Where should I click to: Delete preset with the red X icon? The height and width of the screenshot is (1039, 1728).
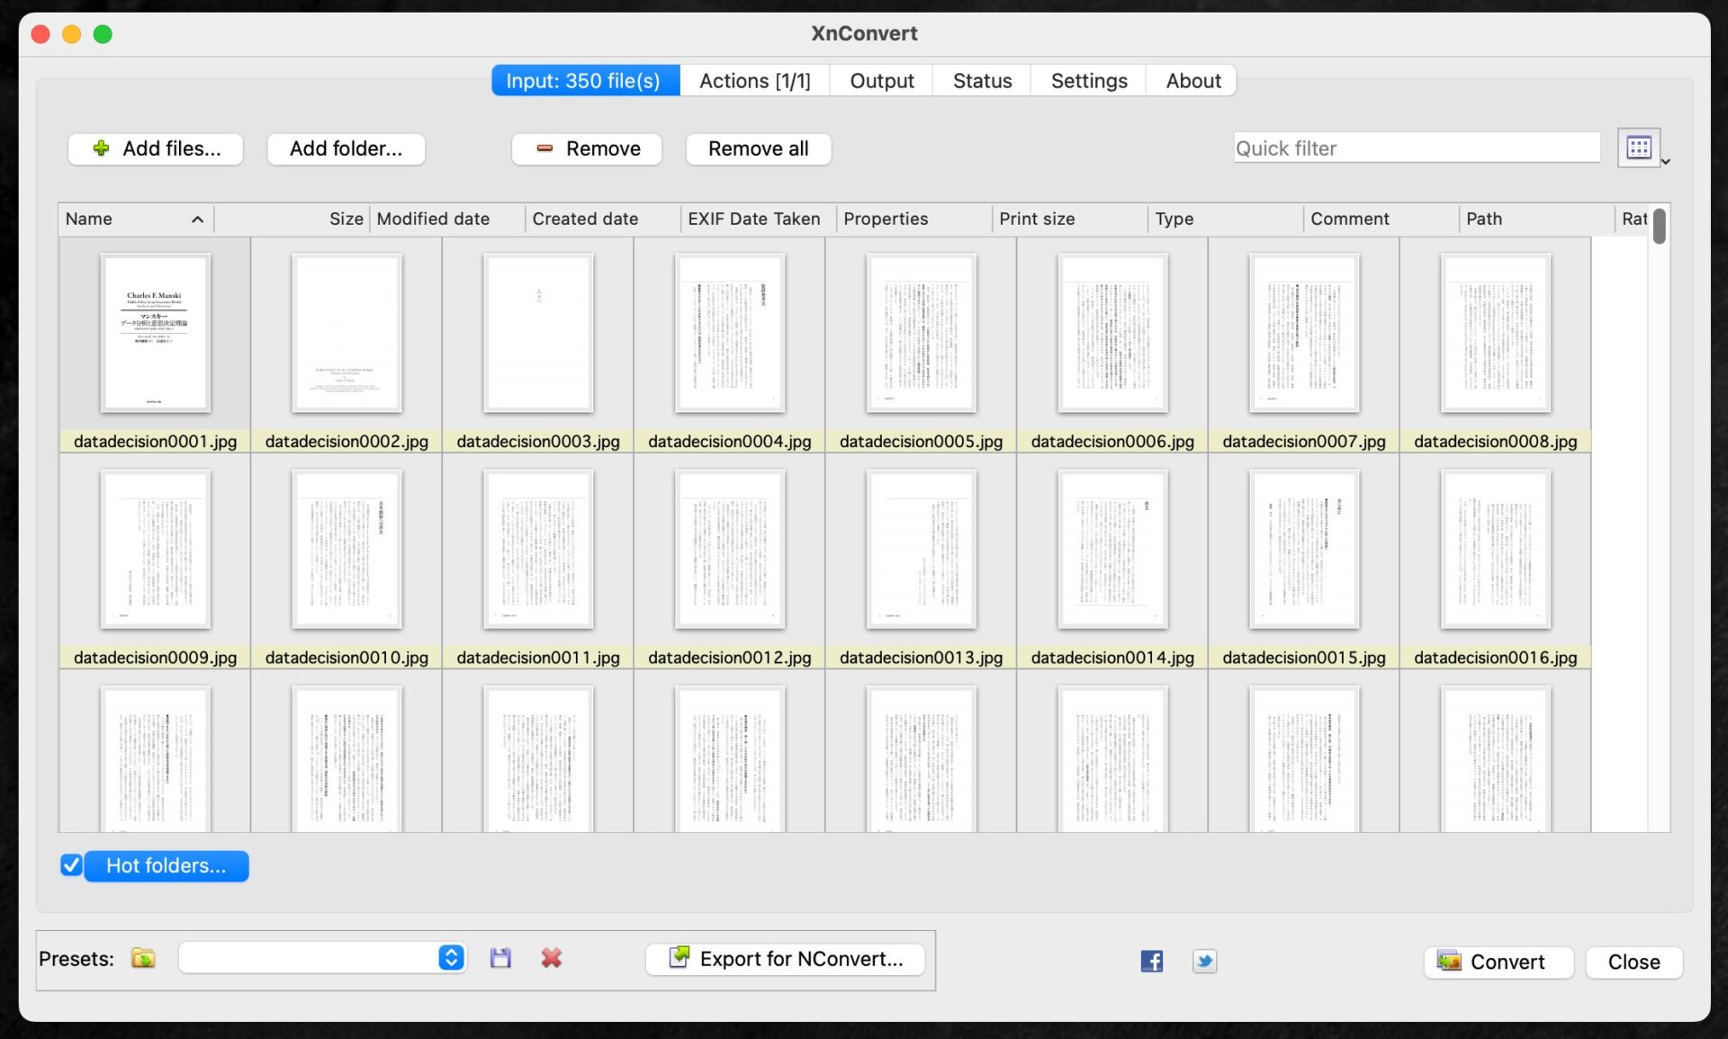[552, 958]
